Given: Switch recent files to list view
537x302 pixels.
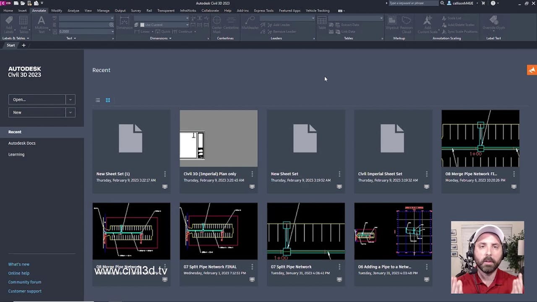Looking at the screenshot, I should (98, 100).
